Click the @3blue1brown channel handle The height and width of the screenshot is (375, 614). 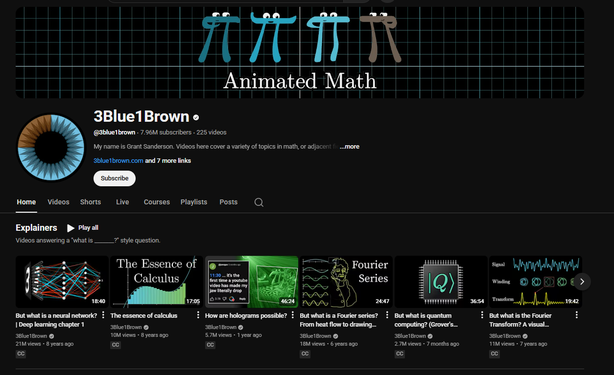115,132
